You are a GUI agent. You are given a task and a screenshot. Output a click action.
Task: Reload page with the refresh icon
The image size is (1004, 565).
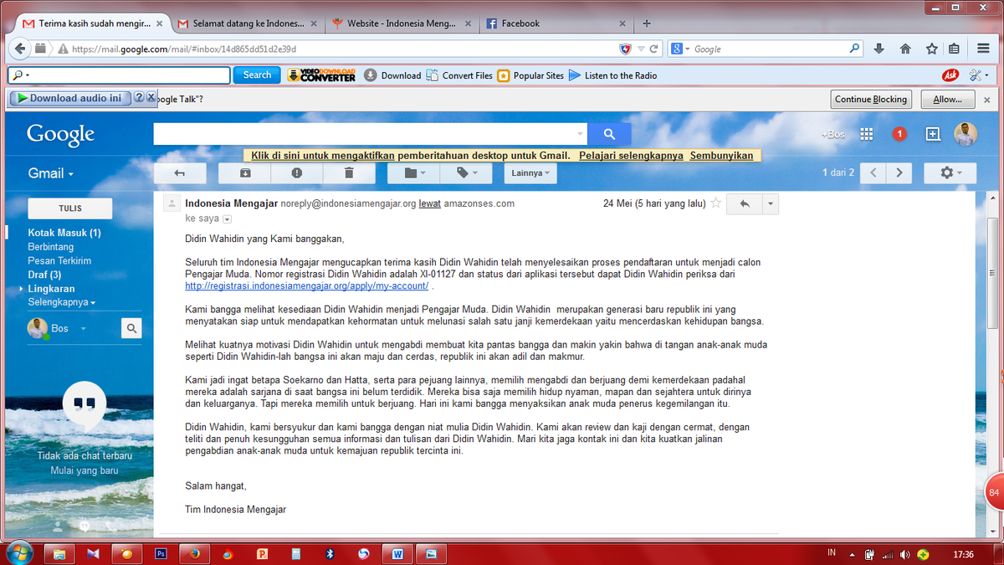[653, 49]
